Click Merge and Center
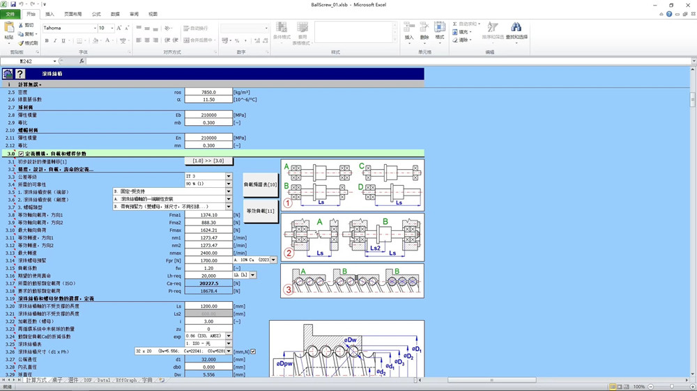The width and height of the screenshot is (697, 391). click(198, 40)
